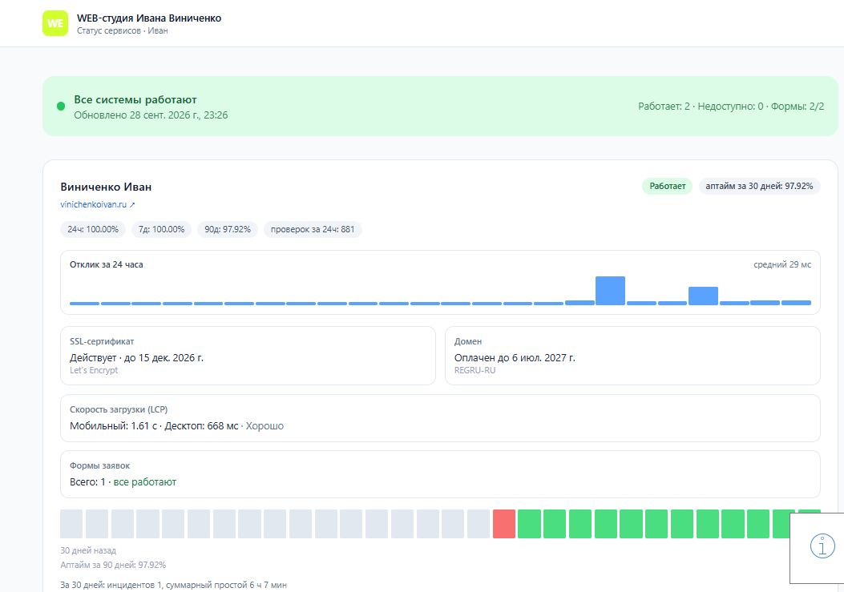Click the "Формы заявок" card label
Image resolution: width=844 pixels, height=592 pixels.
coord(99,465)
